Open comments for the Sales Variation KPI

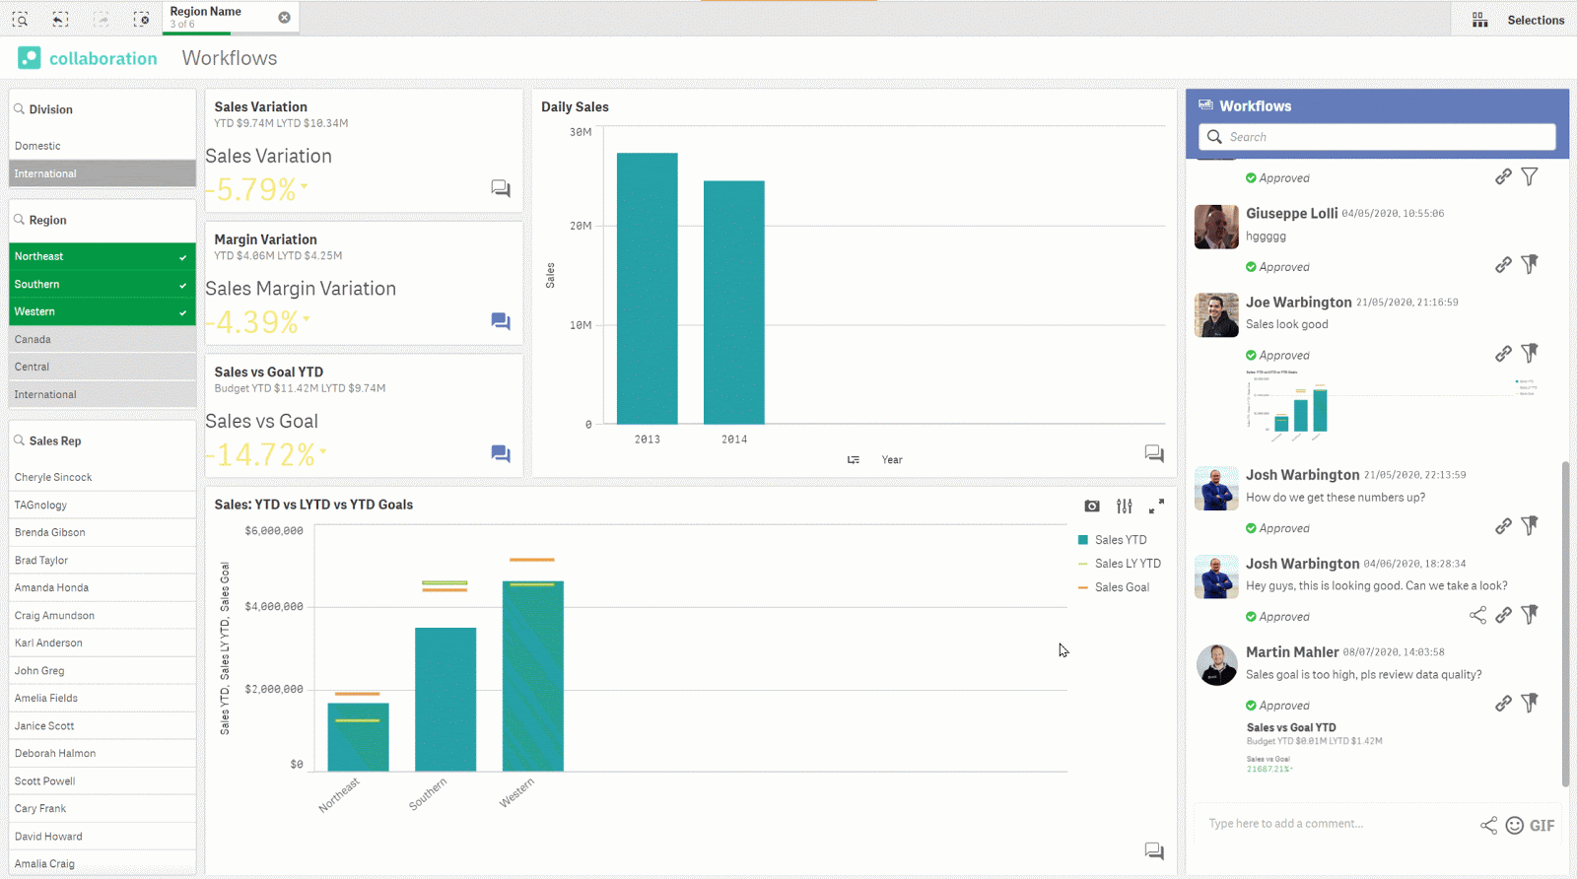pyautogui.click(x=501, y=188)
